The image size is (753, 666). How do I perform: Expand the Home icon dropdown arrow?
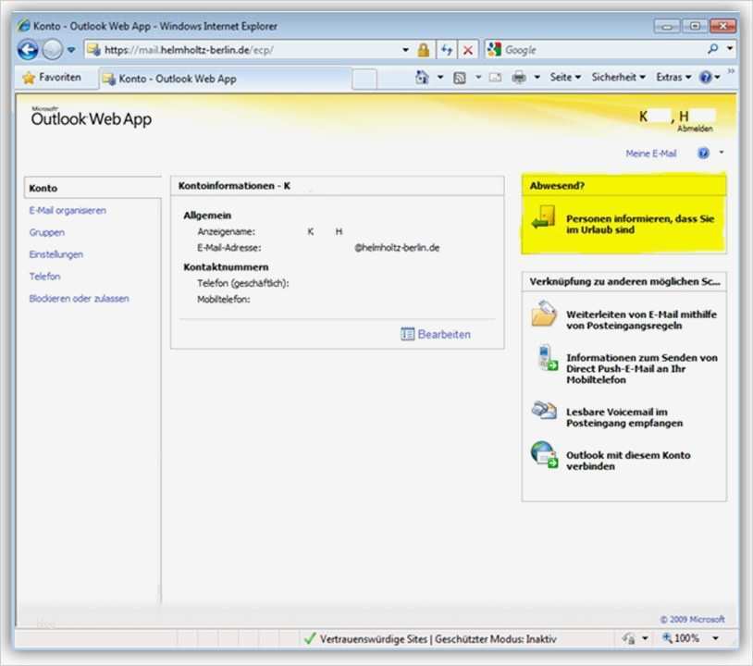(440, 78)
